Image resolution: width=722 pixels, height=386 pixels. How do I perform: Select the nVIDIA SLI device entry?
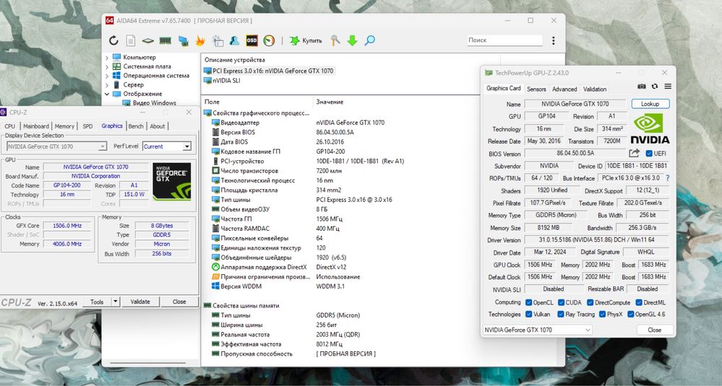[x=223, y=80]
